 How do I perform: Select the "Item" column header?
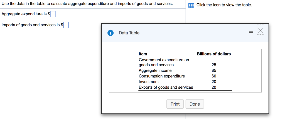(143, 54)
